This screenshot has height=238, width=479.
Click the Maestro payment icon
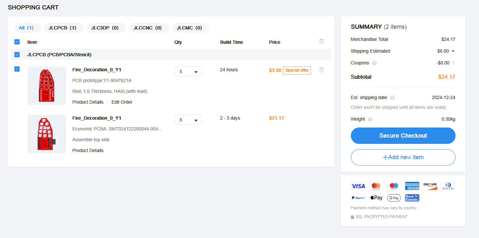(x=394, y=186)
